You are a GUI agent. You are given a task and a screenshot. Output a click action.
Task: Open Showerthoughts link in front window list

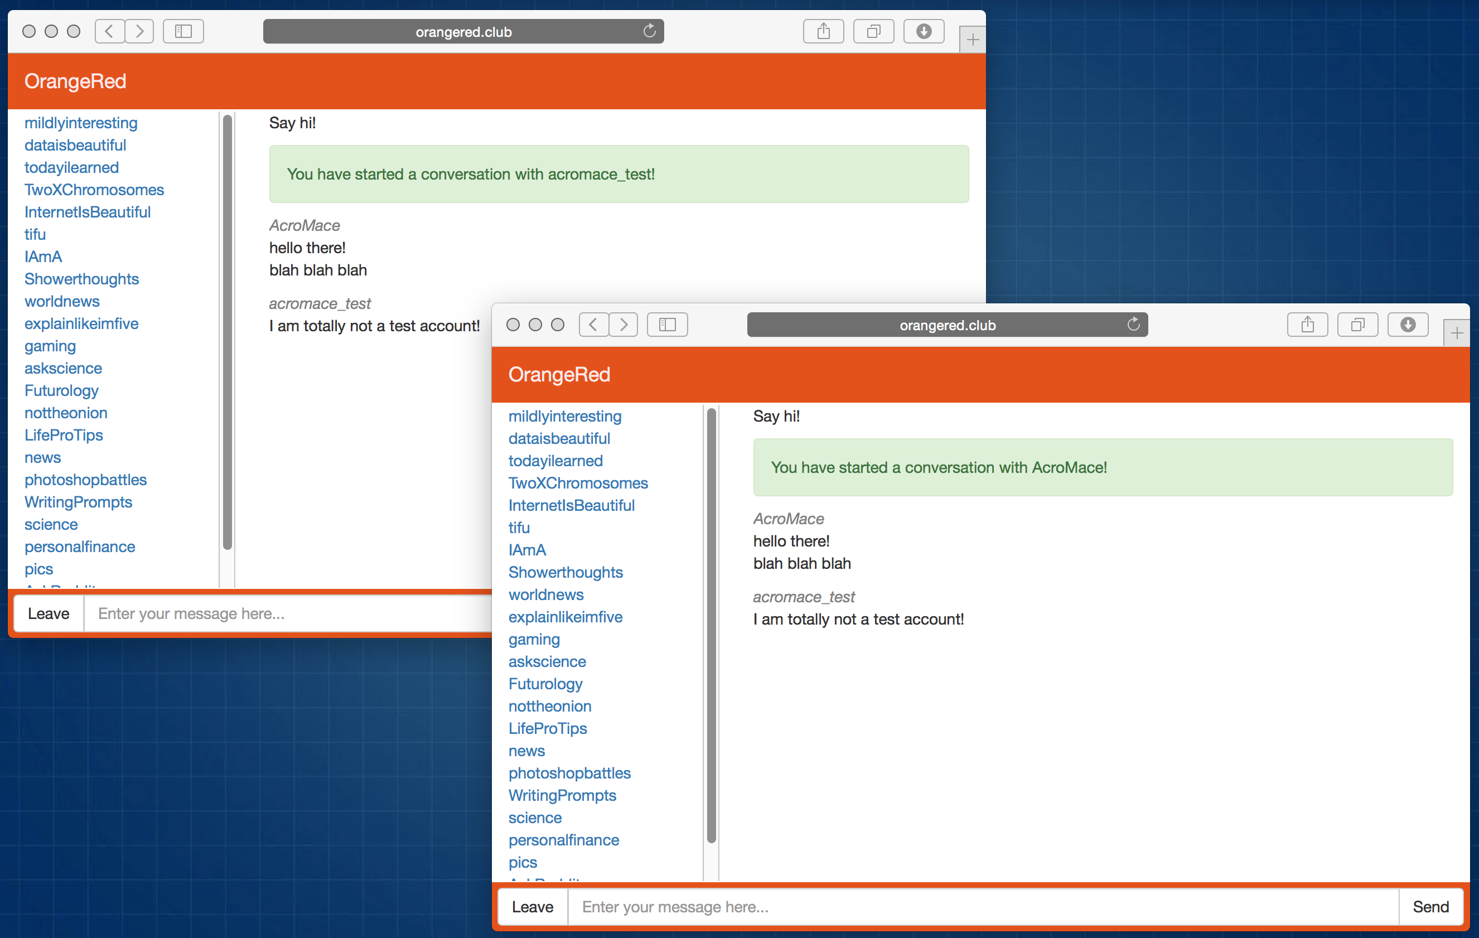point(565,572)
